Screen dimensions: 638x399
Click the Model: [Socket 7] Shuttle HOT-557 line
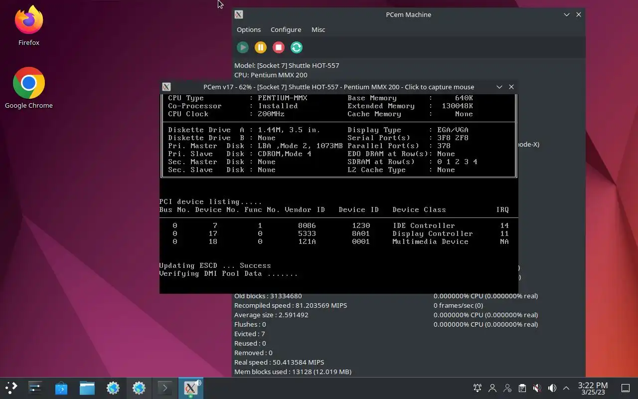pos(287,65)
